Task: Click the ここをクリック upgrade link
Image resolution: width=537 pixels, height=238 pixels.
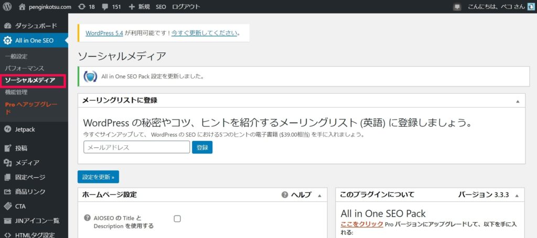Action: (362, 224)
